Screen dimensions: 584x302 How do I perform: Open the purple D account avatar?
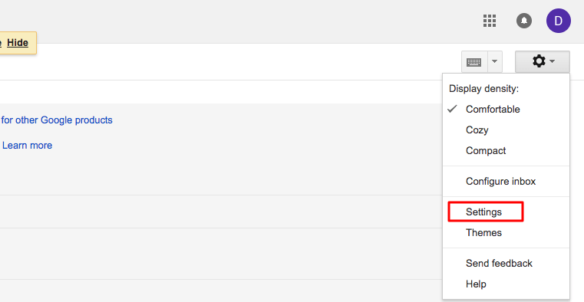pos(559,21)
